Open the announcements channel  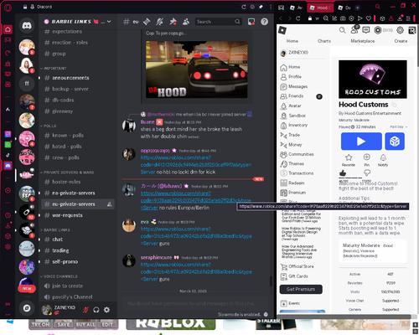78,78
